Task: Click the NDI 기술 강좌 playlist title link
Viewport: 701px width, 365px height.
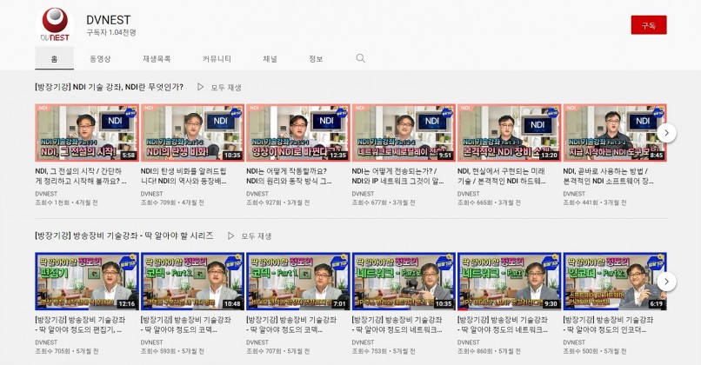Action: pos(109,87)
